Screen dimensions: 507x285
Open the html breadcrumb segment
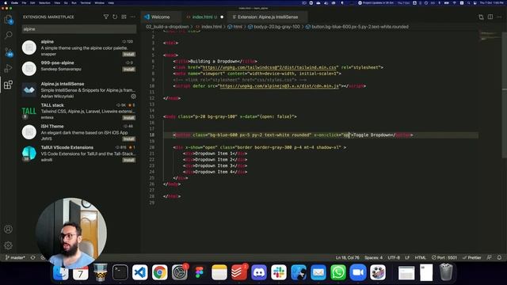pyautogui.click(x=235, y=27)
